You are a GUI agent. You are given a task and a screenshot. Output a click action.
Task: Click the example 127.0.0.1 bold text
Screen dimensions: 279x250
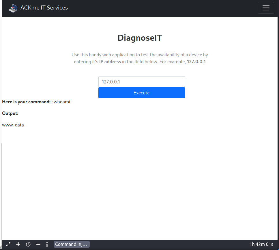coord(196,62)
